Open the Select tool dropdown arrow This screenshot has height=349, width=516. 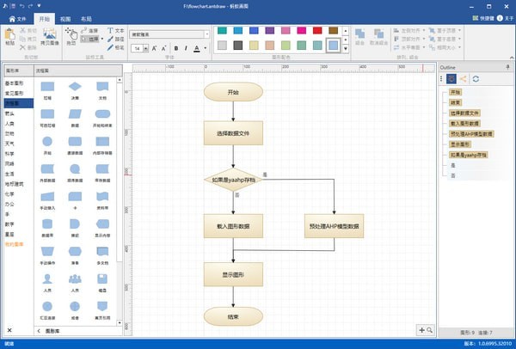102,40
